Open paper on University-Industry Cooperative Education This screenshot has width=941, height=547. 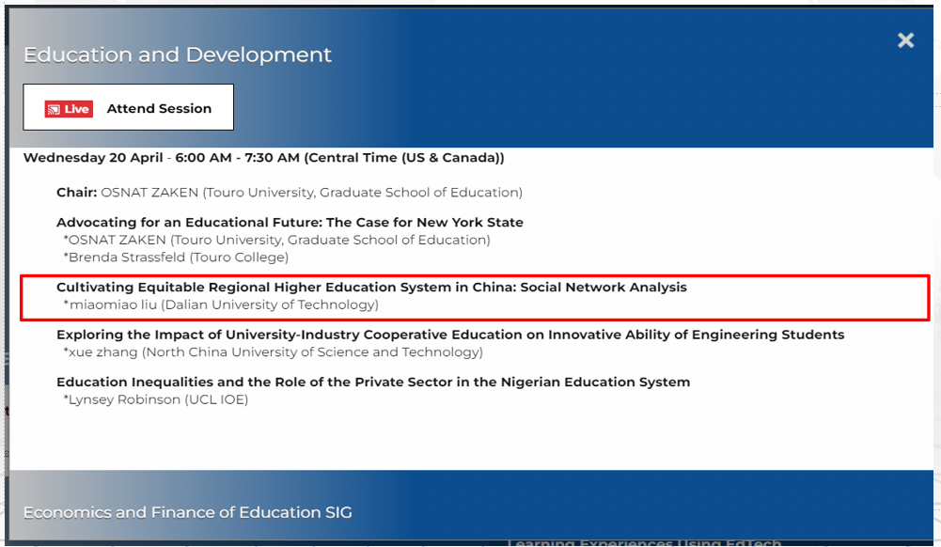[x=450, y=335]
